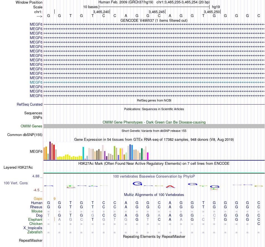Open 100 vertebrates Basewise Conservation title
Screen dimensions: 265x247
click(154, 176)
